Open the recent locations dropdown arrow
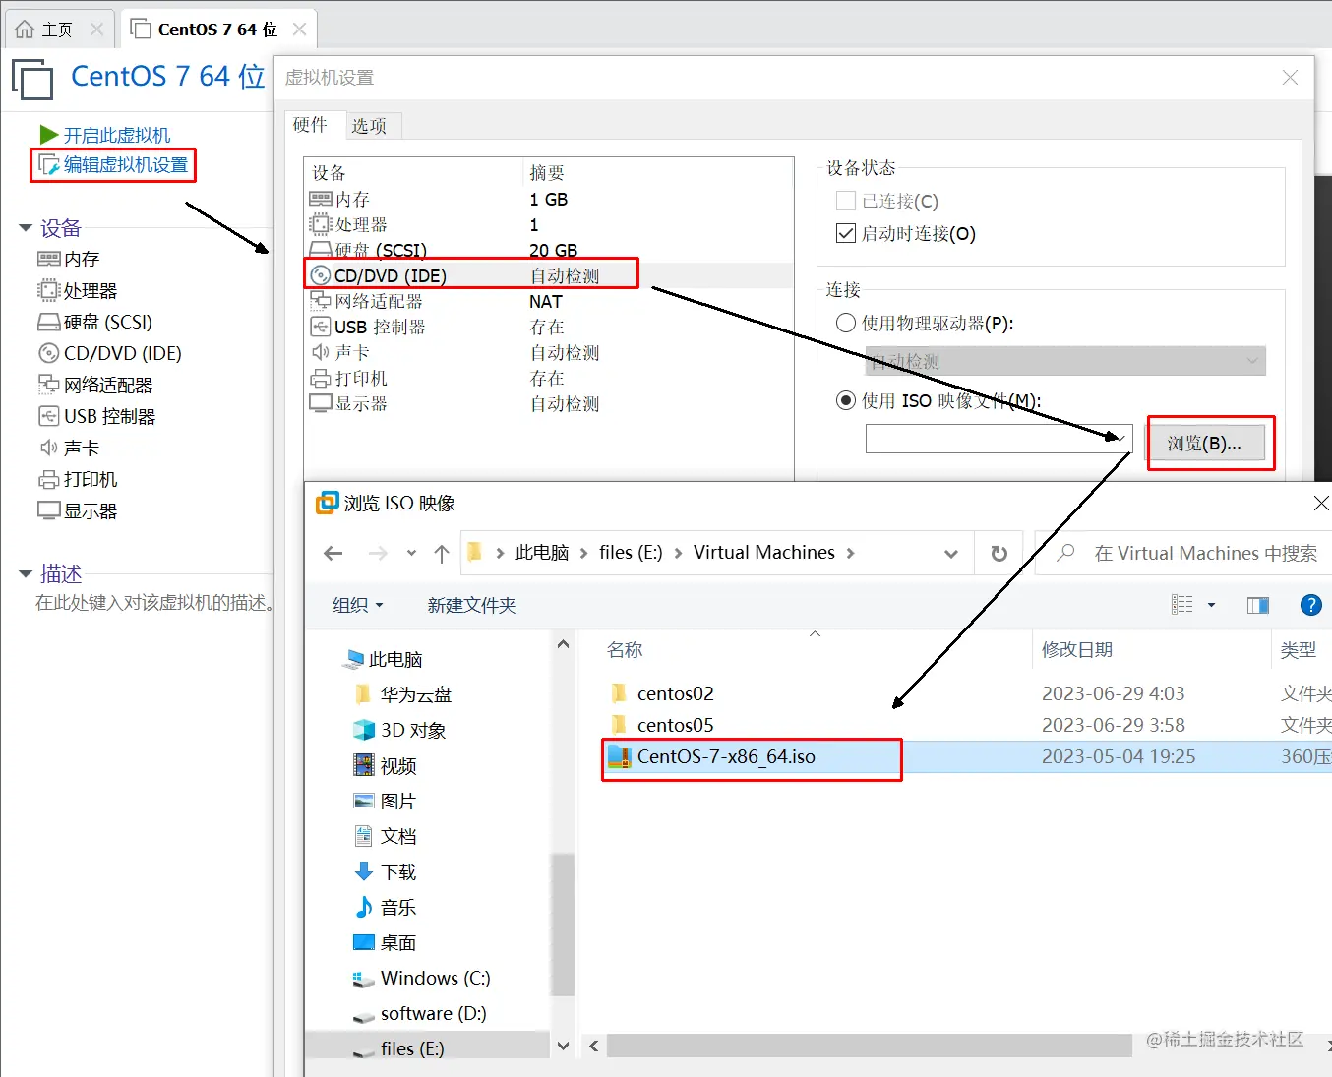Screen dimensions: 1332x1077 click(x=411, y=554)
